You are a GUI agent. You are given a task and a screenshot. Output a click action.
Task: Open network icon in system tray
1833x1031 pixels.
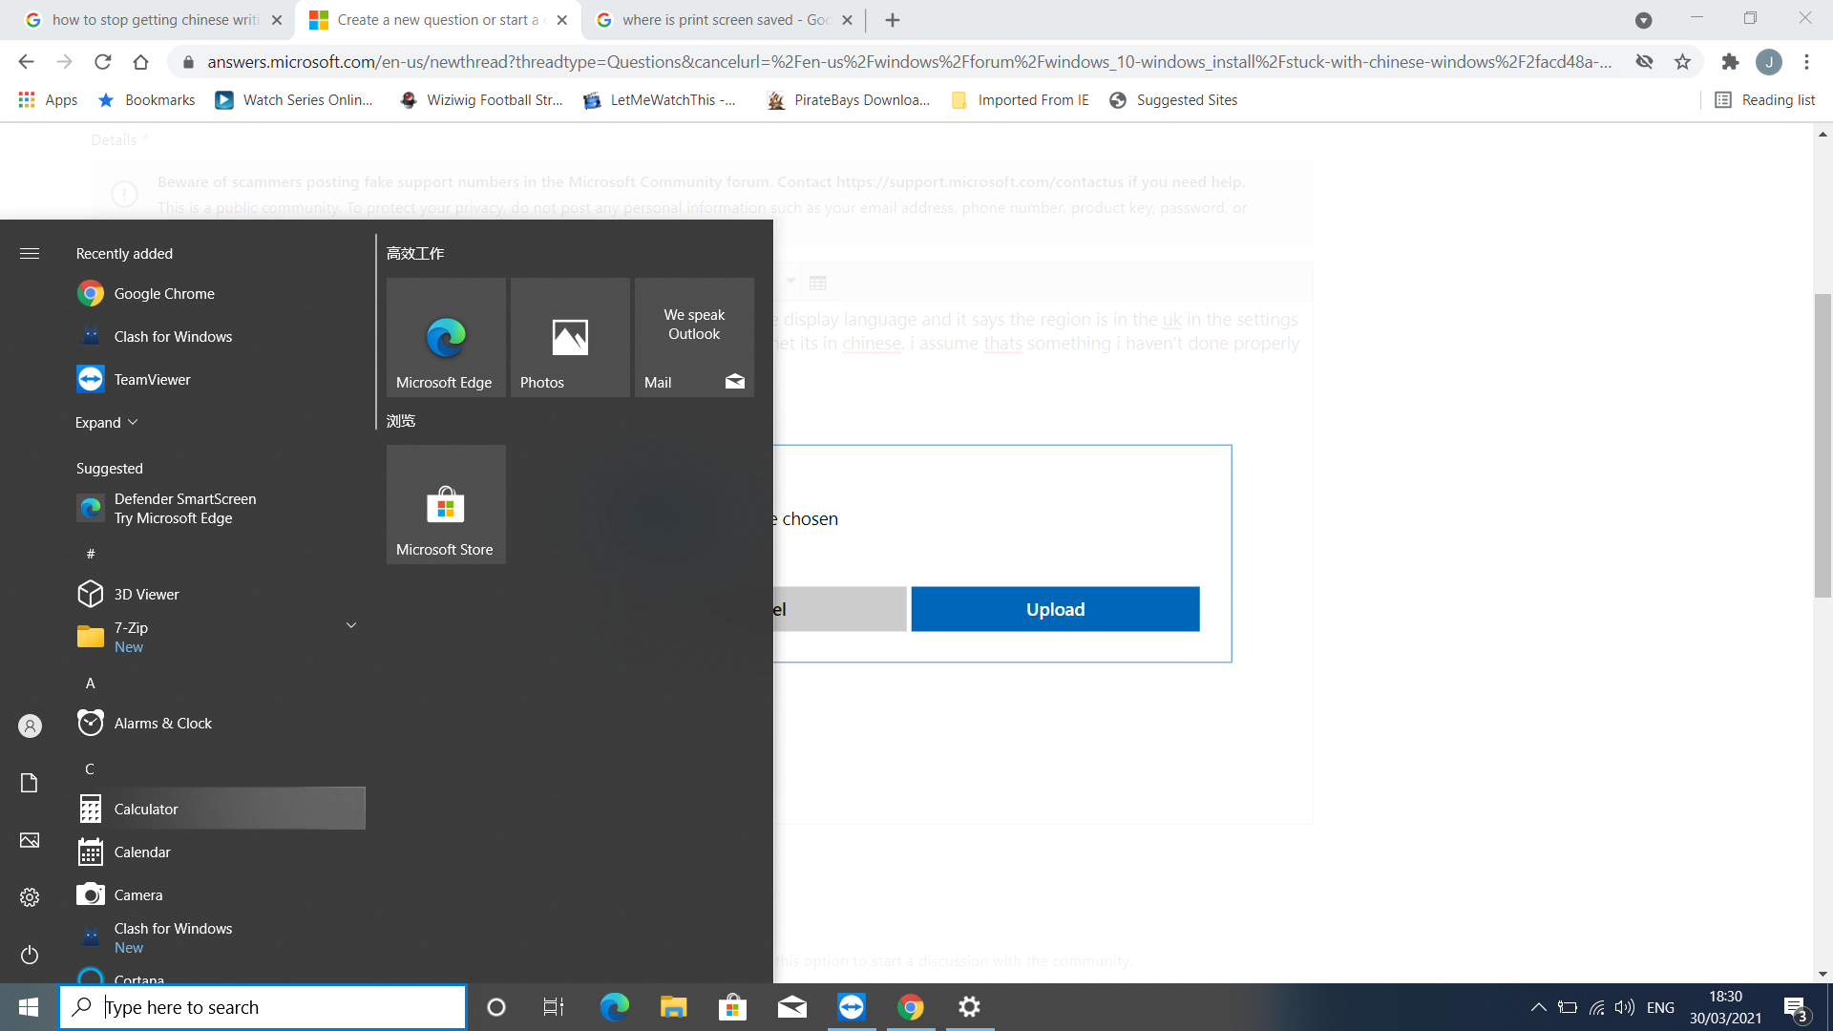point(1596,1007)
